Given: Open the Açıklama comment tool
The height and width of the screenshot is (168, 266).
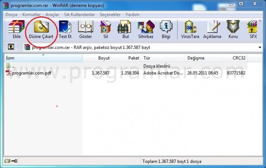Looking at the screenshot, I should (212, 29).
